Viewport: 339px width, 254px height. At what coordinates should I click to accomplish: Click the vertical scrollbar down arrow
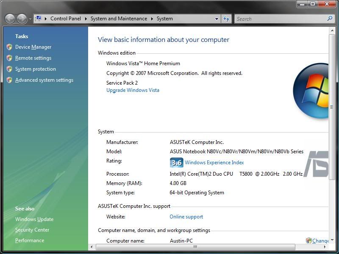point(332,240)
